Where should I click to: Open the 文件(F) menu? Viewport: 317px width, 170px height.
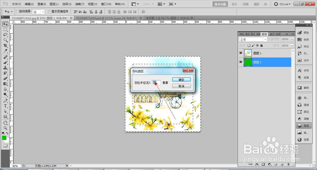16,4
